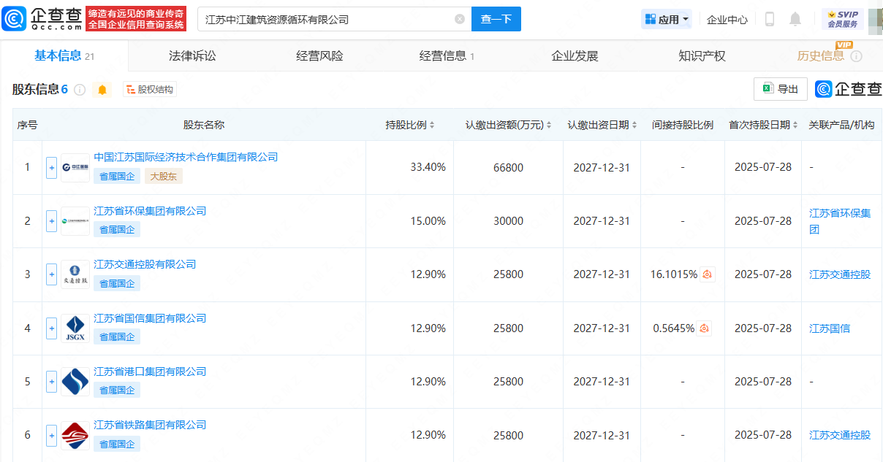Click 导出 Excel export button
This screenshot has height=462, width=883.
(x=781, y=89)
